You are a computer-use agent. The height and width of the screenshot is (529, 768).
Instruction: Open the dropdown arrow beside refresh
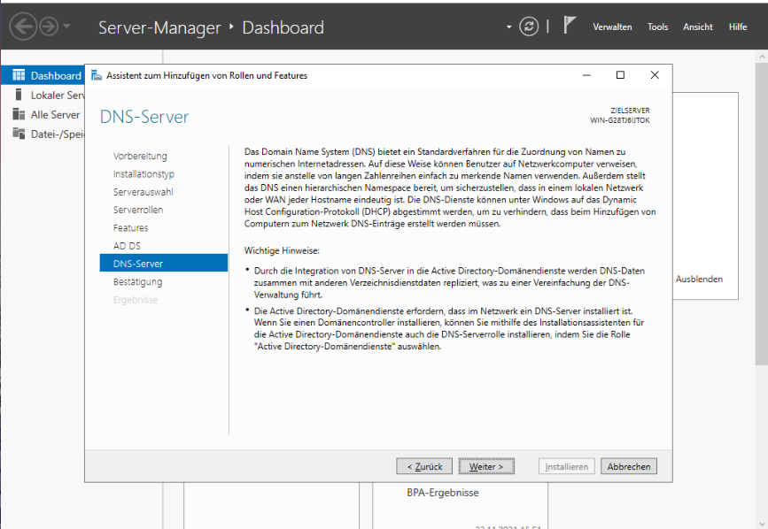509,27
